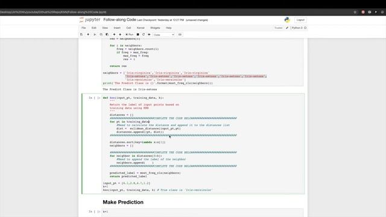Click the 'In [ ]:' prompt of knn cell
Viewport: 386px width, 217px height.
94,98
